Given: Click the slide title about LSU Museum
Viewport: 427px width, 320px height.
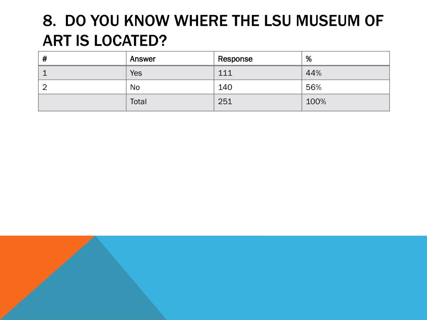Looking at the screenshot, I should click(x=213, y=30).
